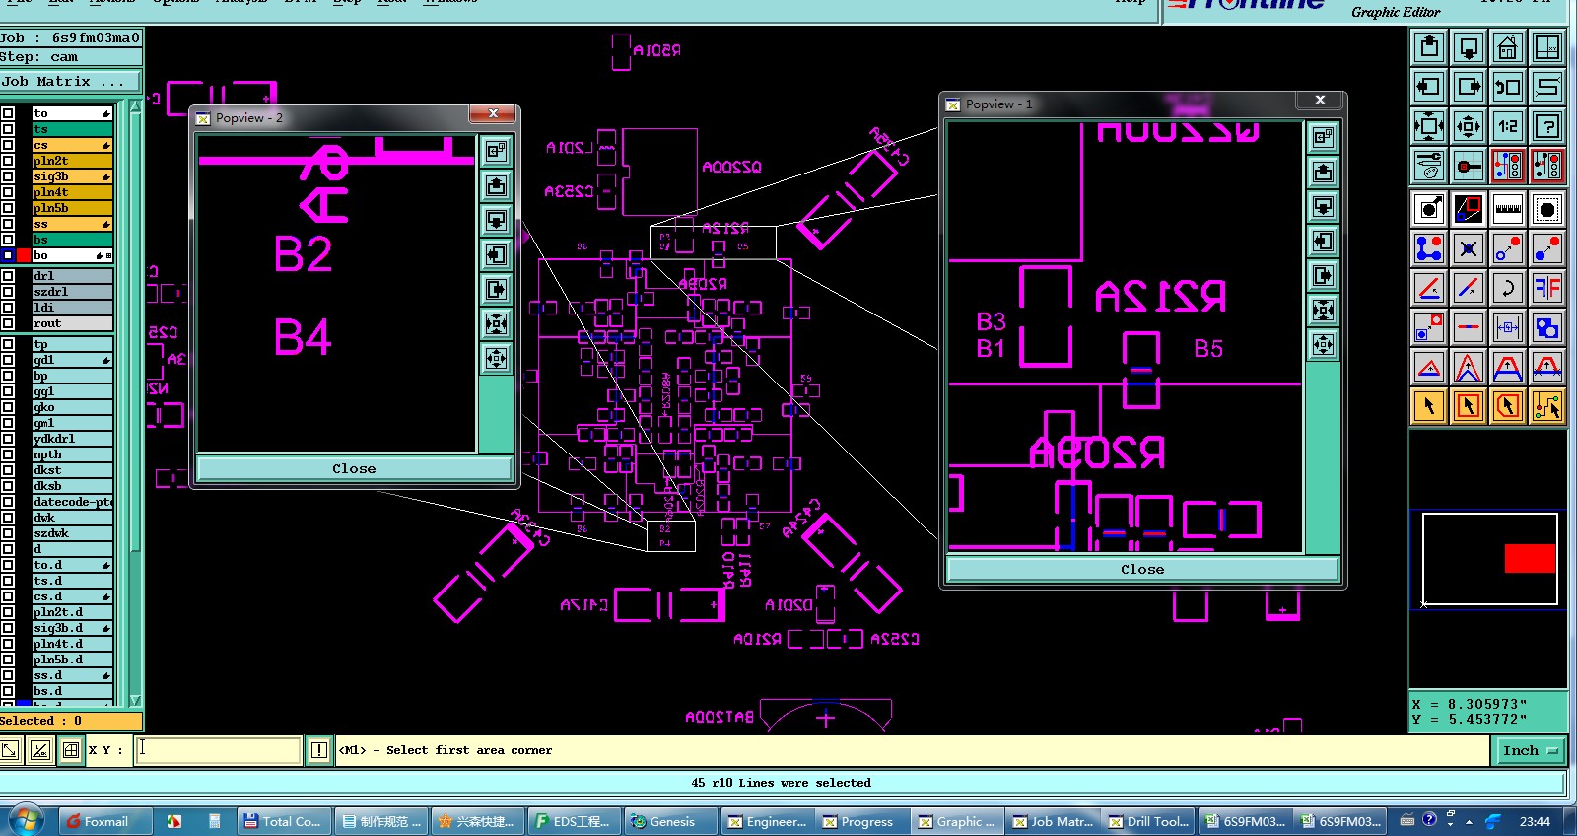Click the exclamation mark icon by coordinate field

coord(319,750)
